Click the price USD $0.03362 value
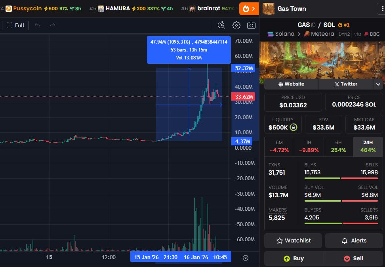The image size is (385, 267). coord(293,105)
